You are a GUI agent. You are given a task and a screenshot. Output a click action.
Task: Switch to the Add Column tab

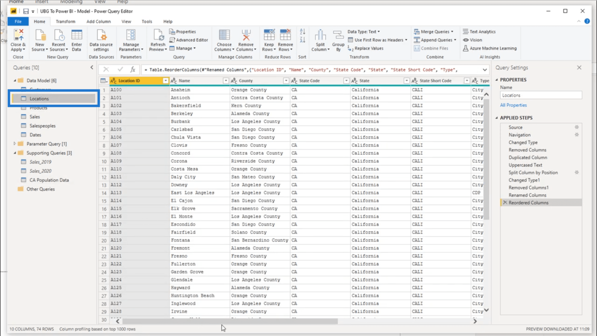pyautogui.click(x=98, y=22)
